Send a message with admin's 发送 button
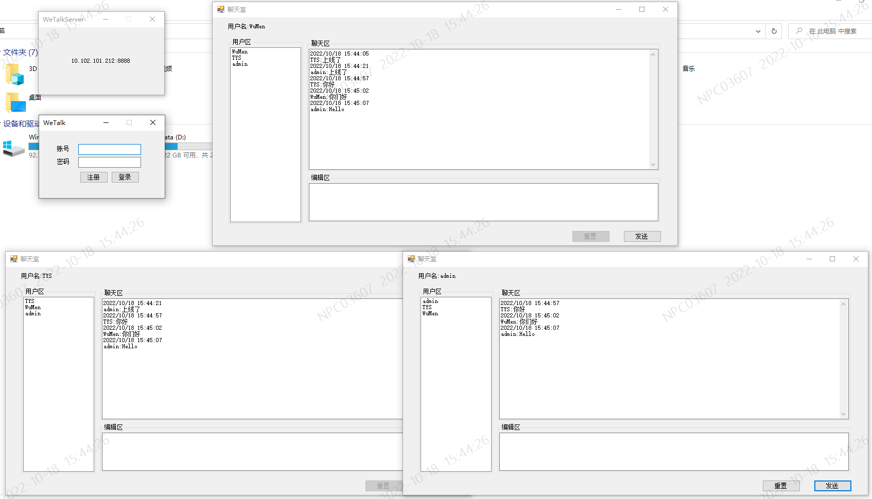 click(x=832, y=485)
